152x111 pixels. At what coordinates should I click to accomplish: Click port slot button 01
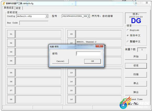click(x=11, y=34)
